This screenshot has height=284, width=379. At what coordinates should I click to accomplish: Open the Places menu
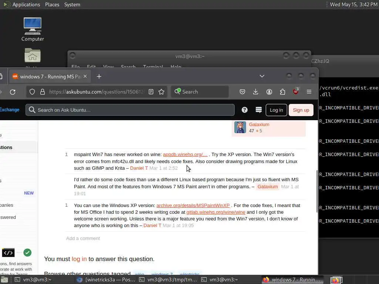click(x=52, y=4)
